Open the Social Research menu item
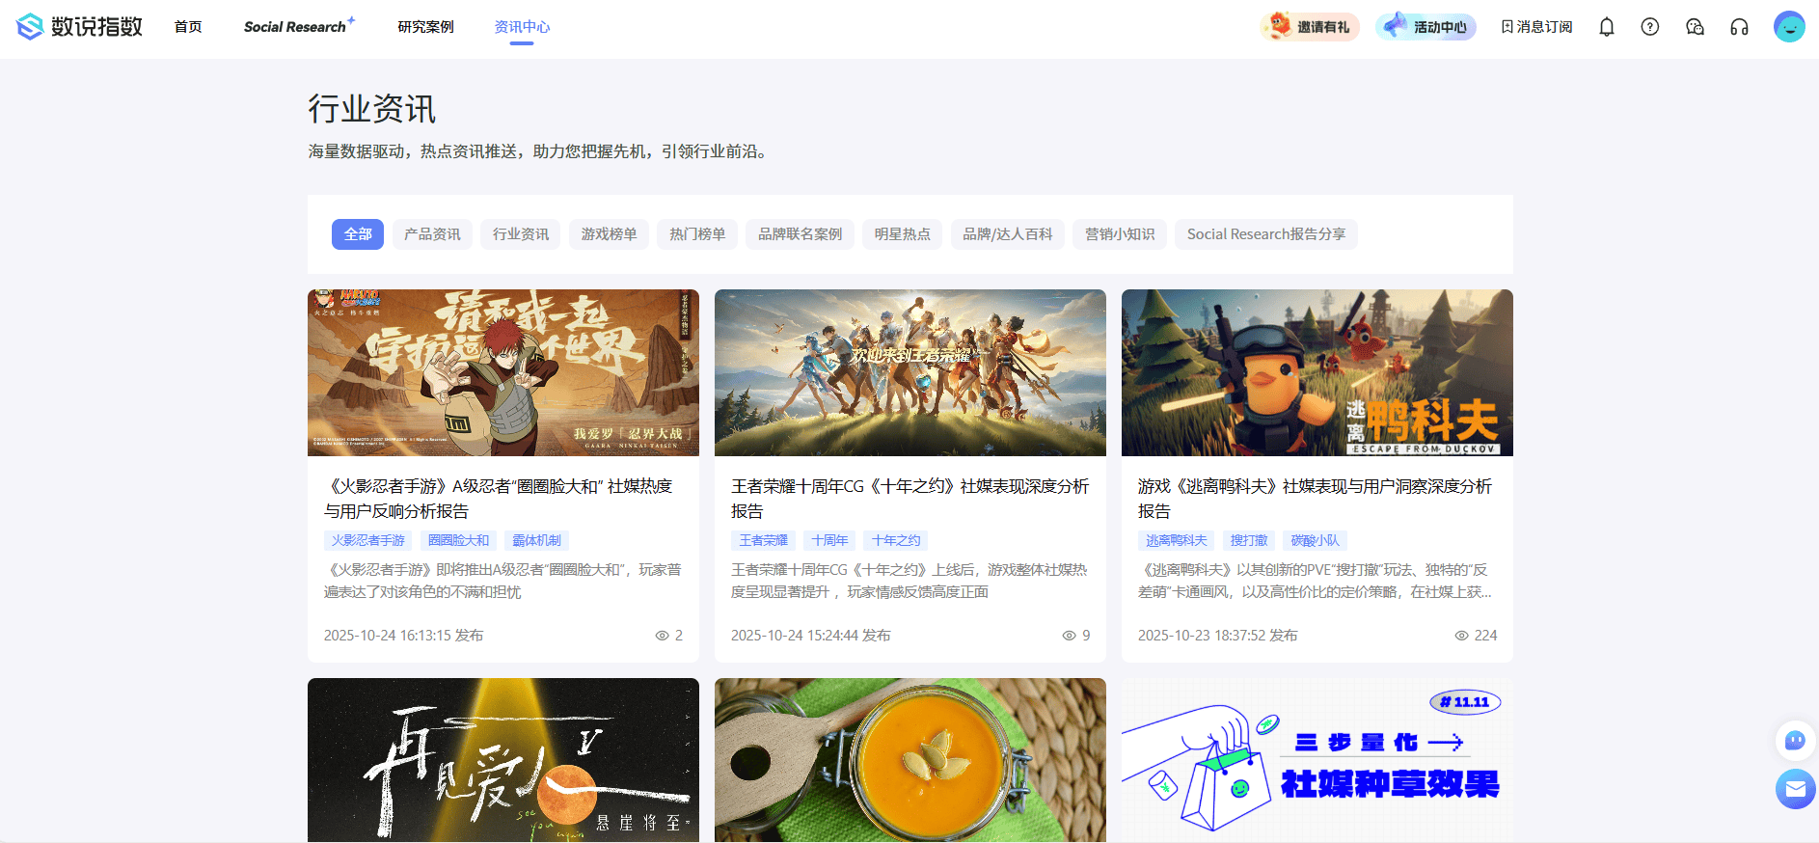 tap(299, 26)
